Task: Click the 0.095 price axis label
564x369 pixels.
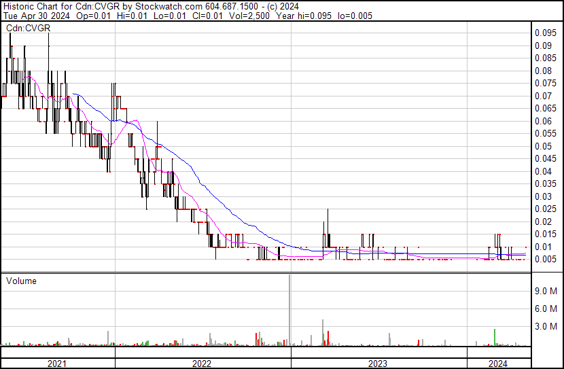Action: point(546,33)
